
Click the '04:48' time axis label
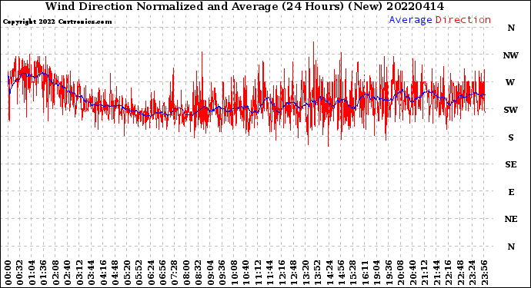coord(115,273)
